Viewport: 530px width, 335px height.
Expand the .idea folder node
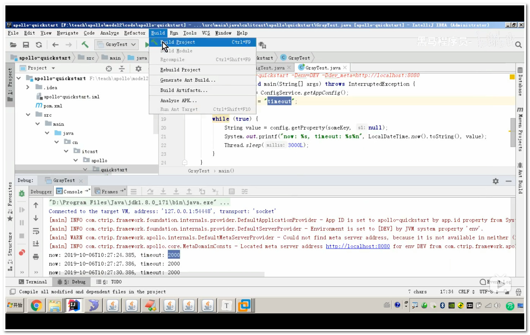(28, 87)
